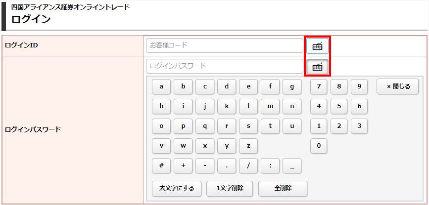
Task: Tap number key 4
Action: tap(319, 107)
